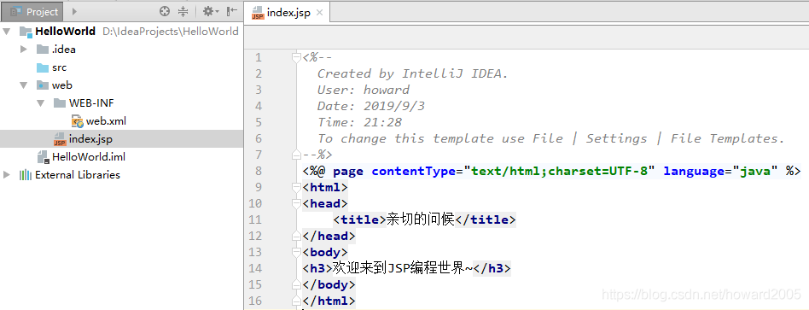Click the web.xml file icon
Screen dimensions: 809x310
pos(78,121)
